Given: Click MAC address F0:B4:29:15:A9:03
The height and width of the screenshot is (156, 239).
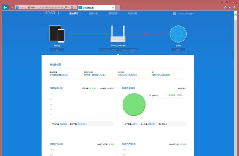Looking at the screenshot, I should [x=127, y=75].
